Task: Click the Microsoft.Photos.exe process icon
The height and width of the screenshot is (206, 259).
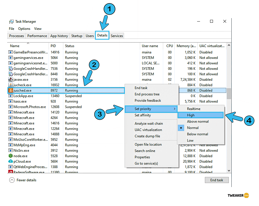Action: [x=11, y=107]
